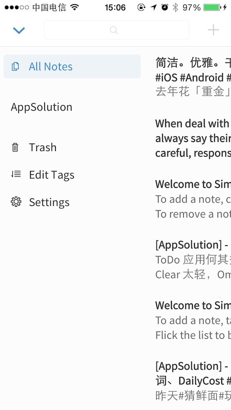Open the AppSolution tag
Screen dimensions: 231x410
[42, 107]
